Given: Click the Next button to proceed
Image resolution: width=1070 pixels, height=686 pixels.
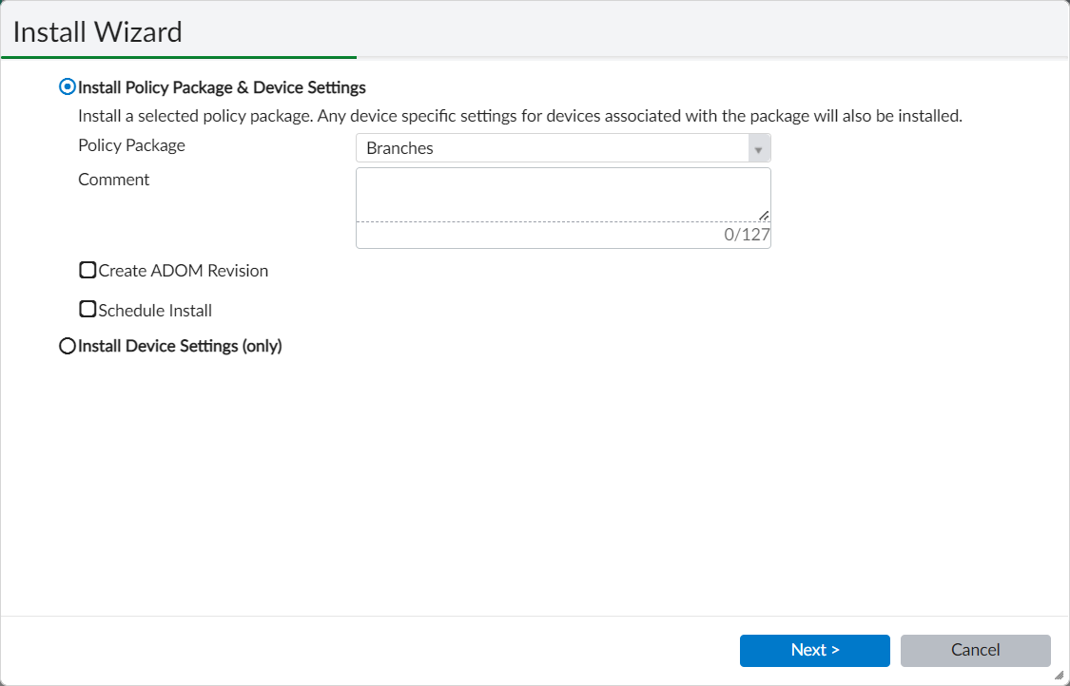Looking at the screenshot, I should [814, 650].
